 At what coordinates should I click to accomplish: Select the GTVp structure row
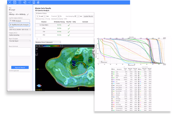click(x=65, y=28)
